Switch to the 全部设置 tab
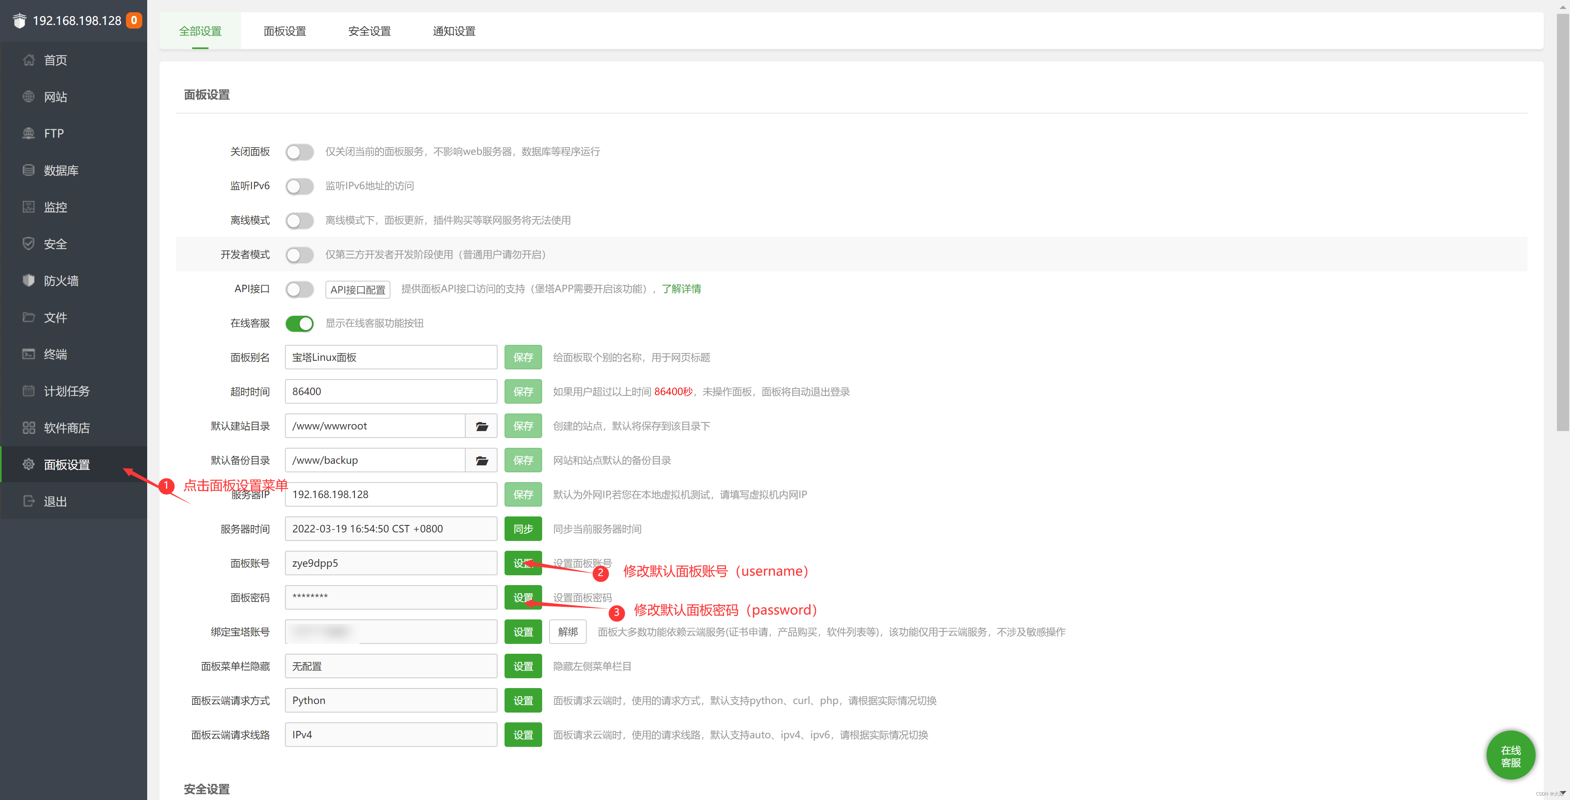Image resolution: width=1570 pixels, height=800 pixels. point(200,31)
